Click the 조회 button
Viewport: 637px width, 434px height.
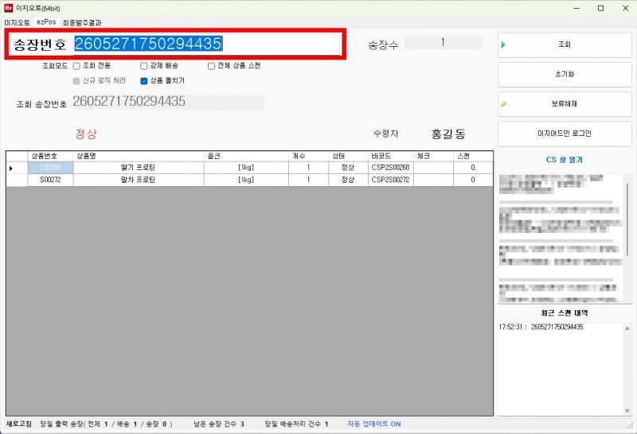[x=565, y=45]
